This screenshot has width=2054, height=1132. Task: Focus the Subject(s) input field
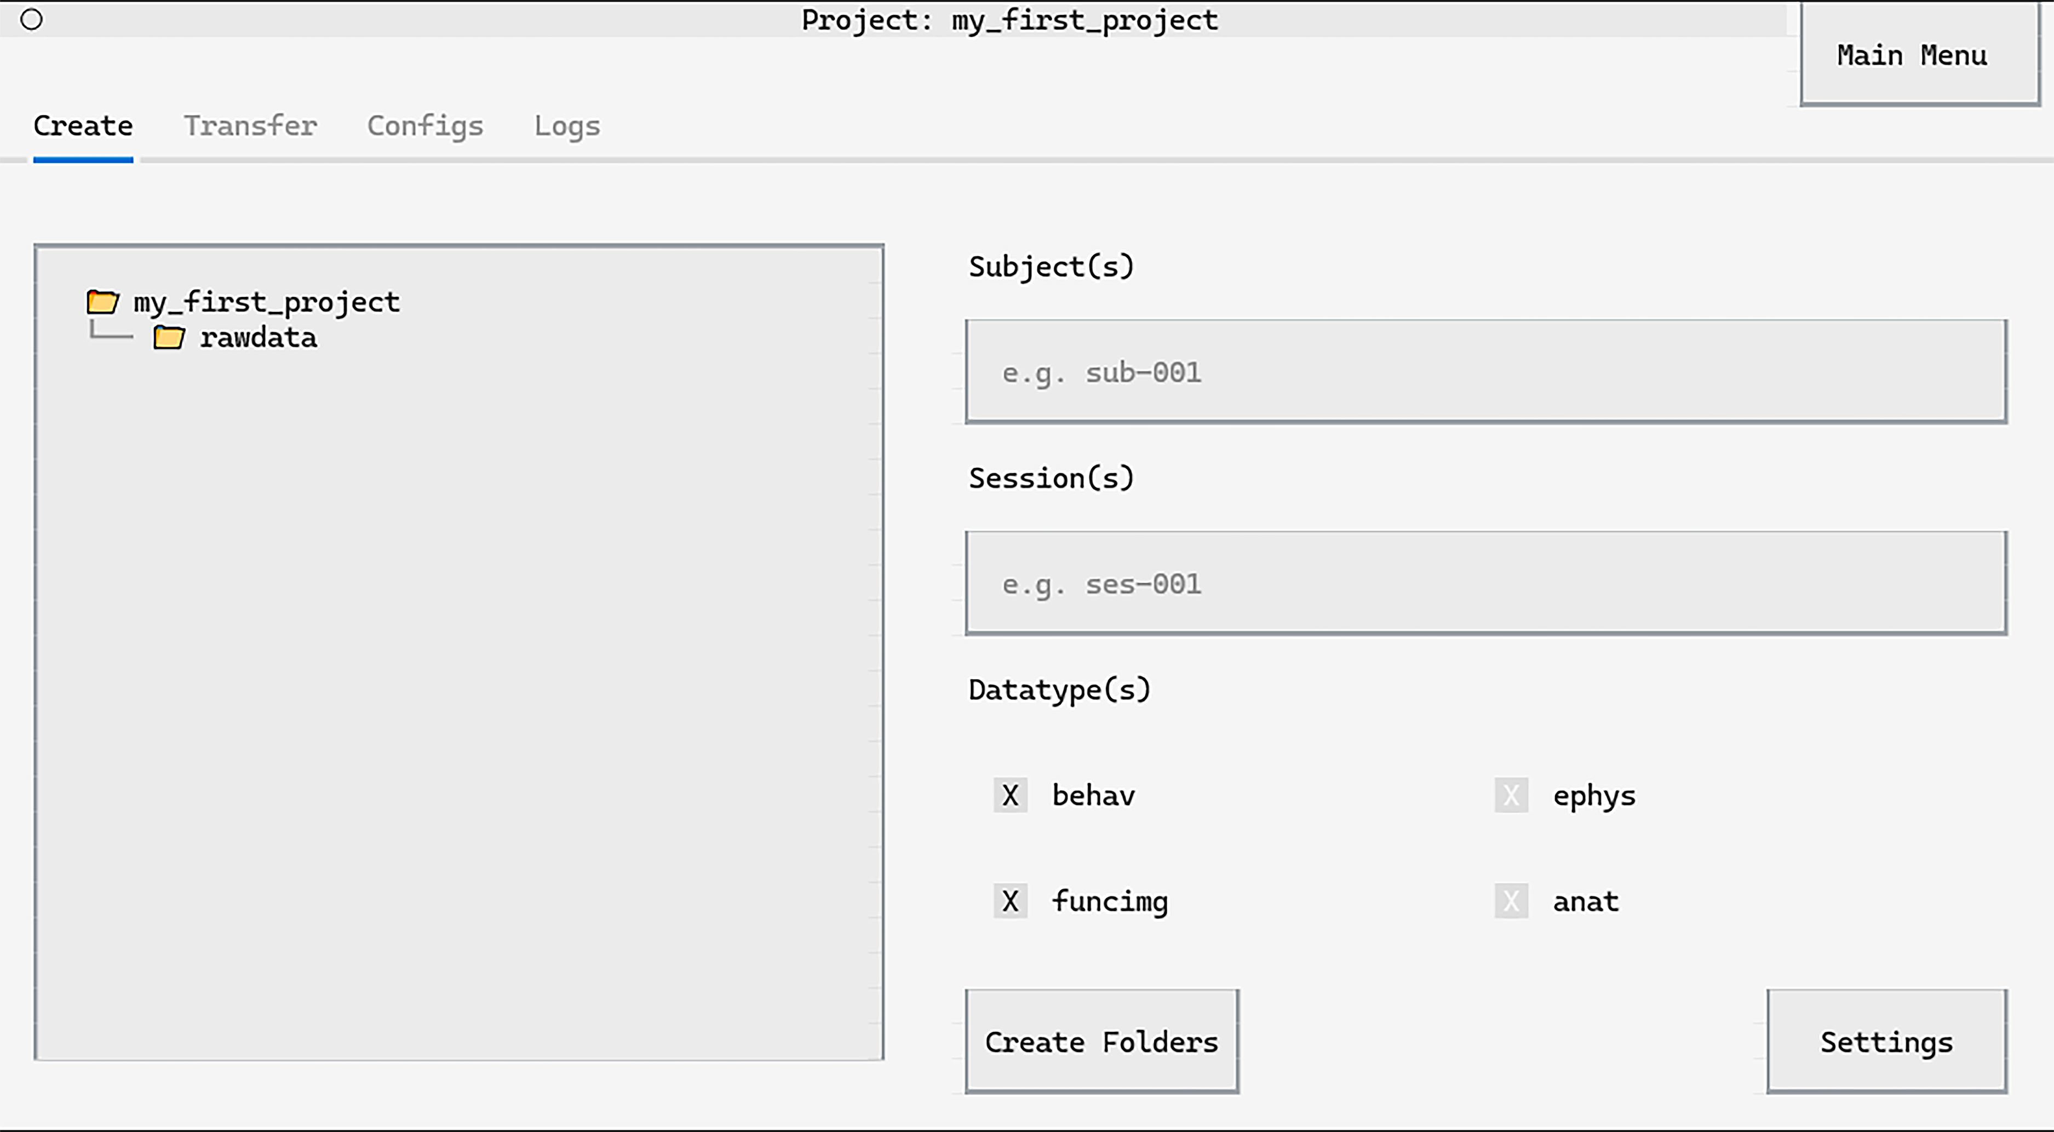1485,371
